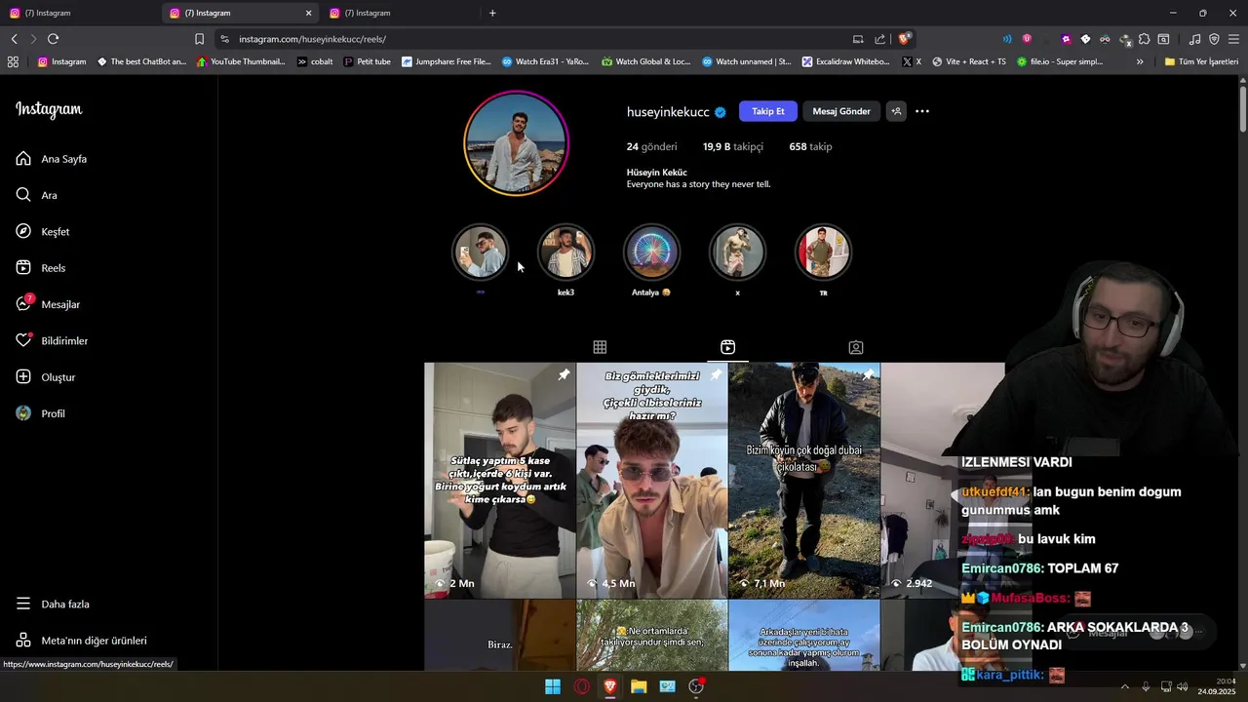This screenshot has width=1248, height=702.
Task: Open the Brave Shields lion icon
Action: pyautogui.click(x=905, y=39)
